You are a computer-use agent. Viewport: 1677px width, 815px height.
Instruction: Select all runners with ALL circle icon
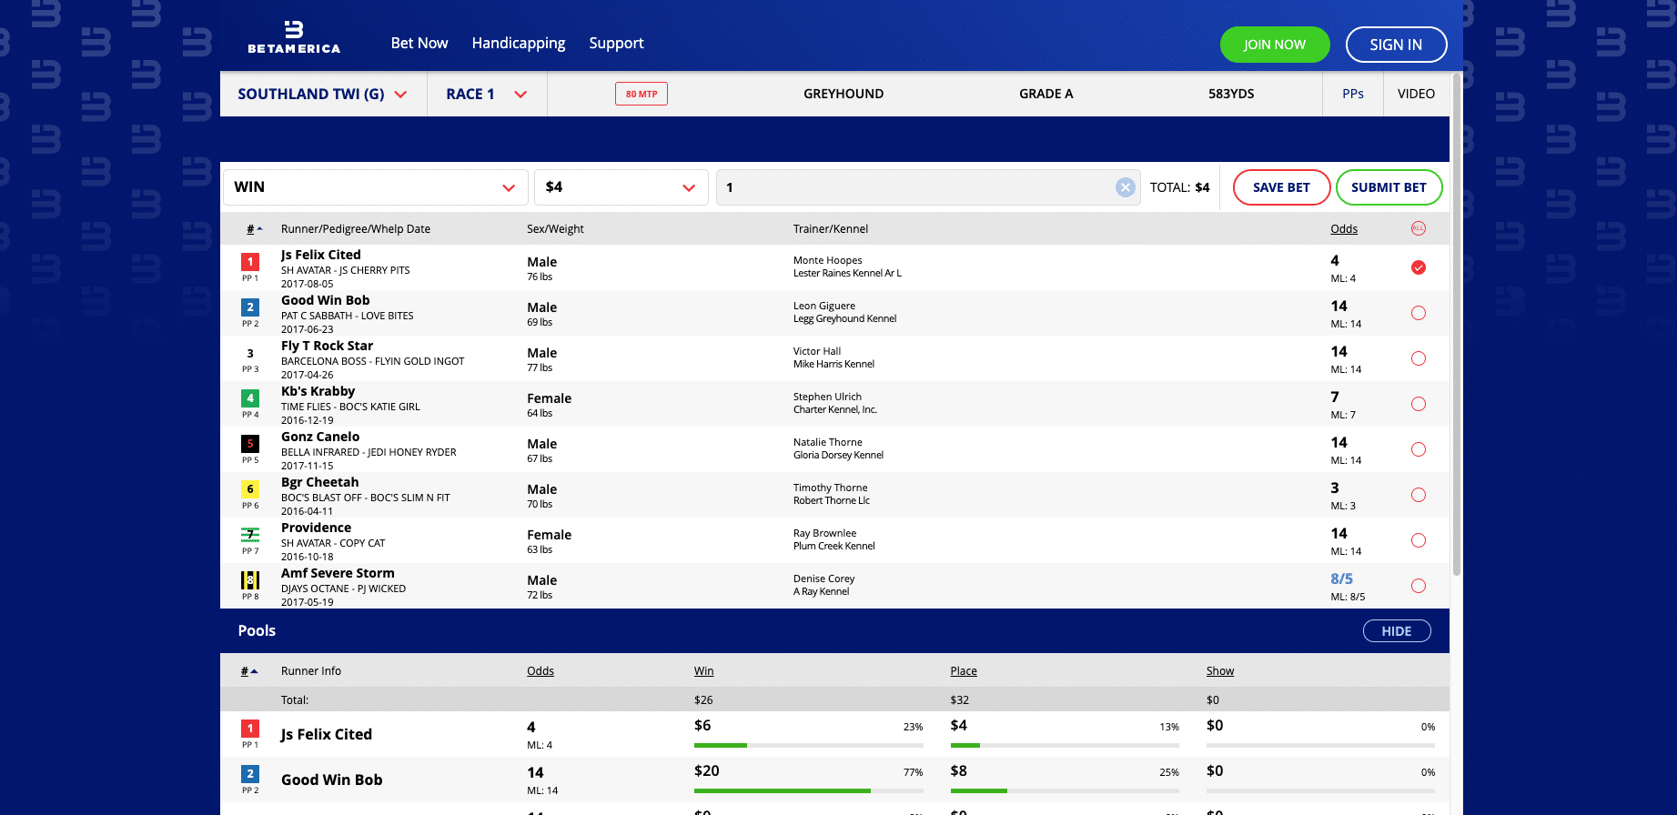click(1419, 228)
